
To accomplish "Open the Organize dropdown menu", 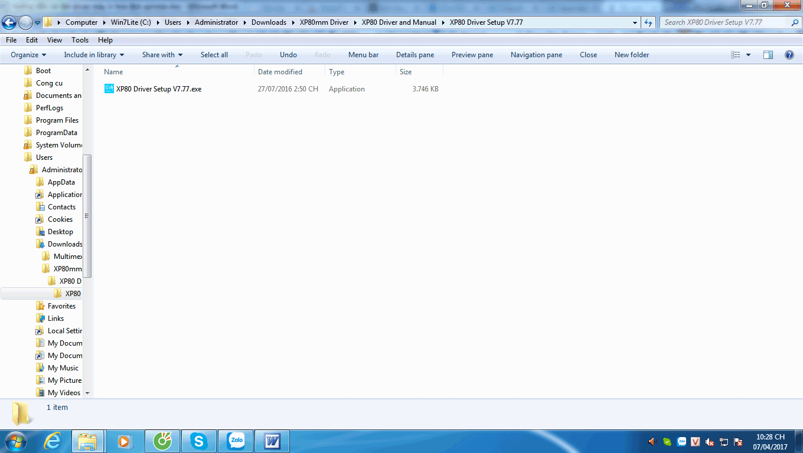I will [x=28, y=55].
